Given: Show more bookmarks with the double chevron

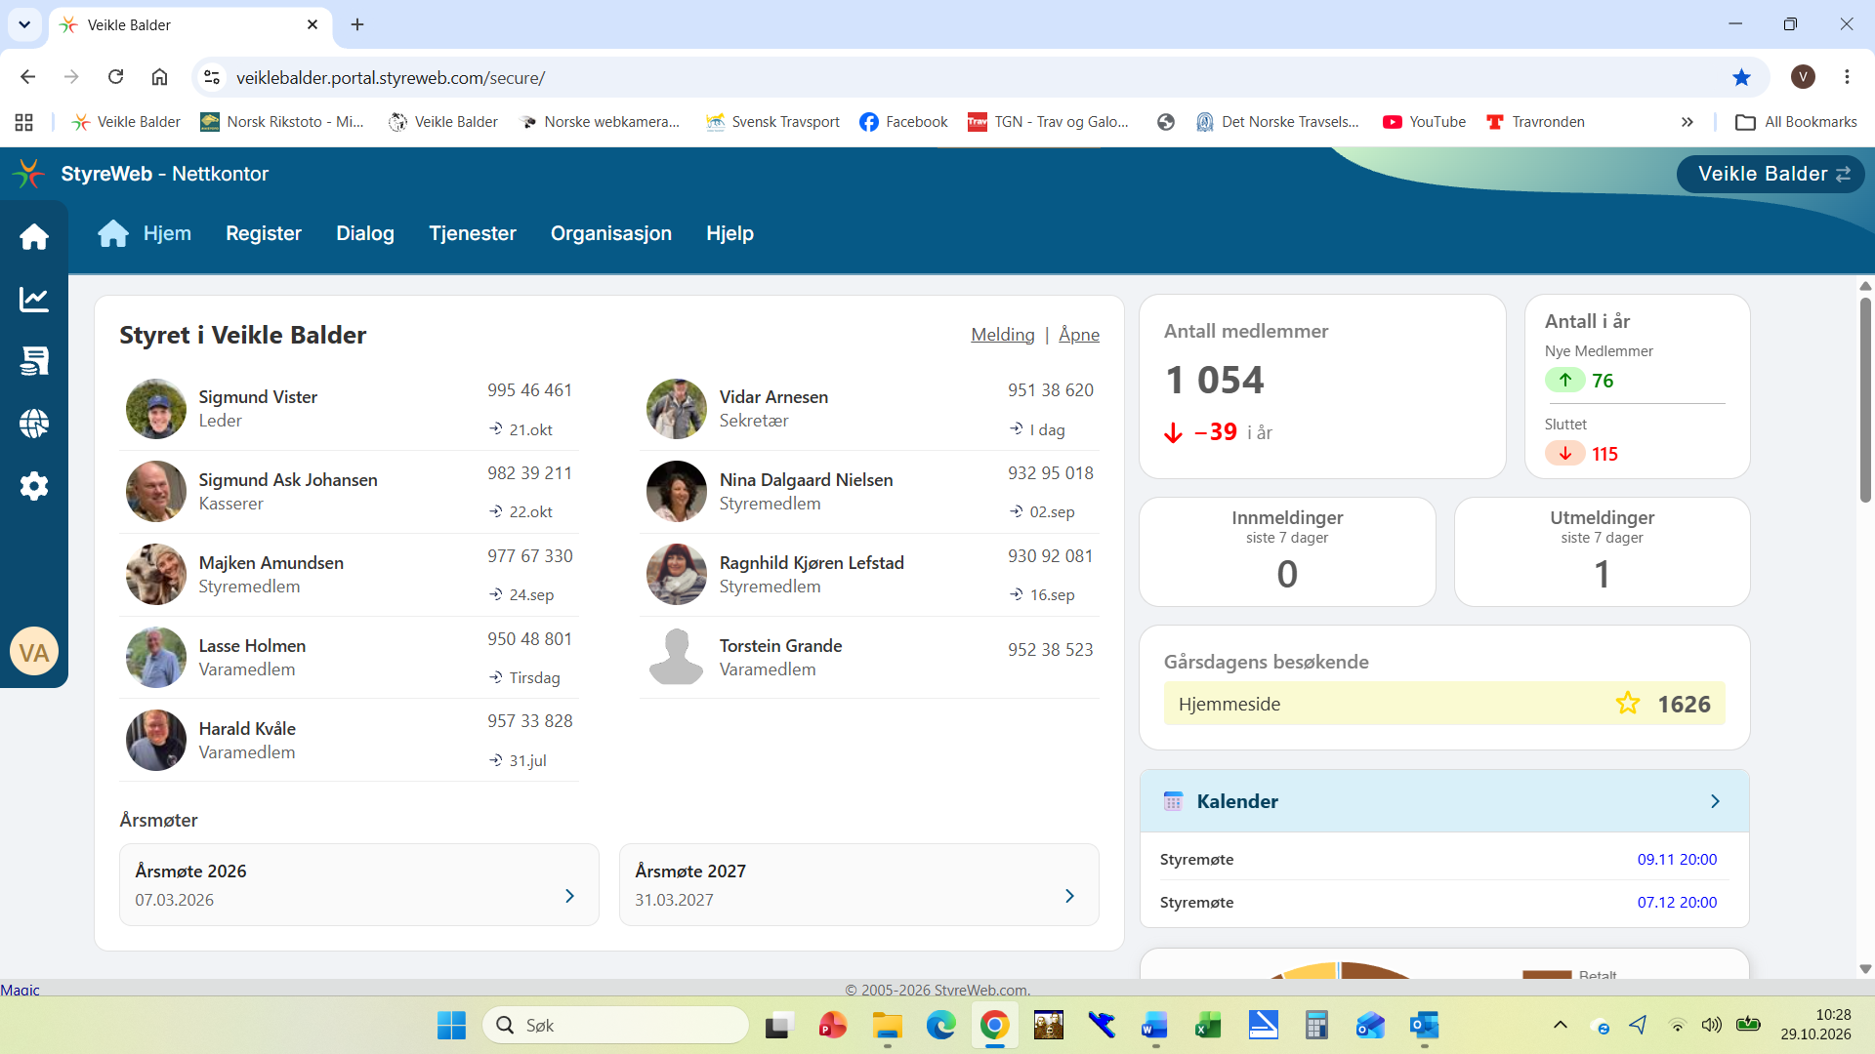Looking at the screenshot, I should tap(1687, 122).
